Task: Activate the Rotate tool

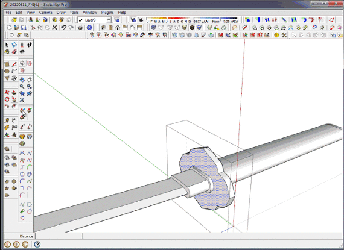Action: pos(7,99)
